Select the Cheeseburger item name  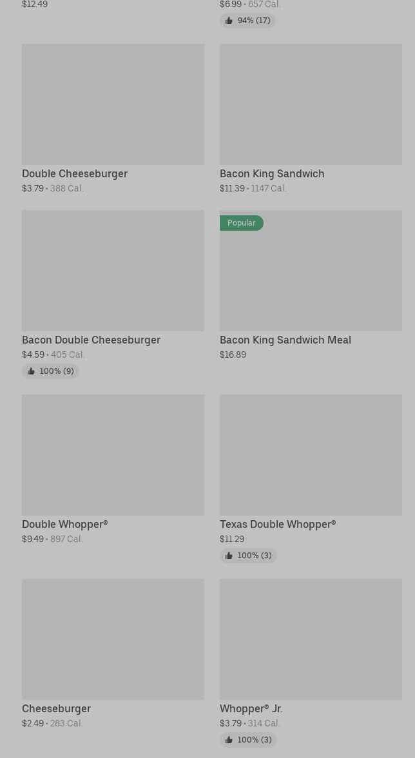tap(56, 708)
